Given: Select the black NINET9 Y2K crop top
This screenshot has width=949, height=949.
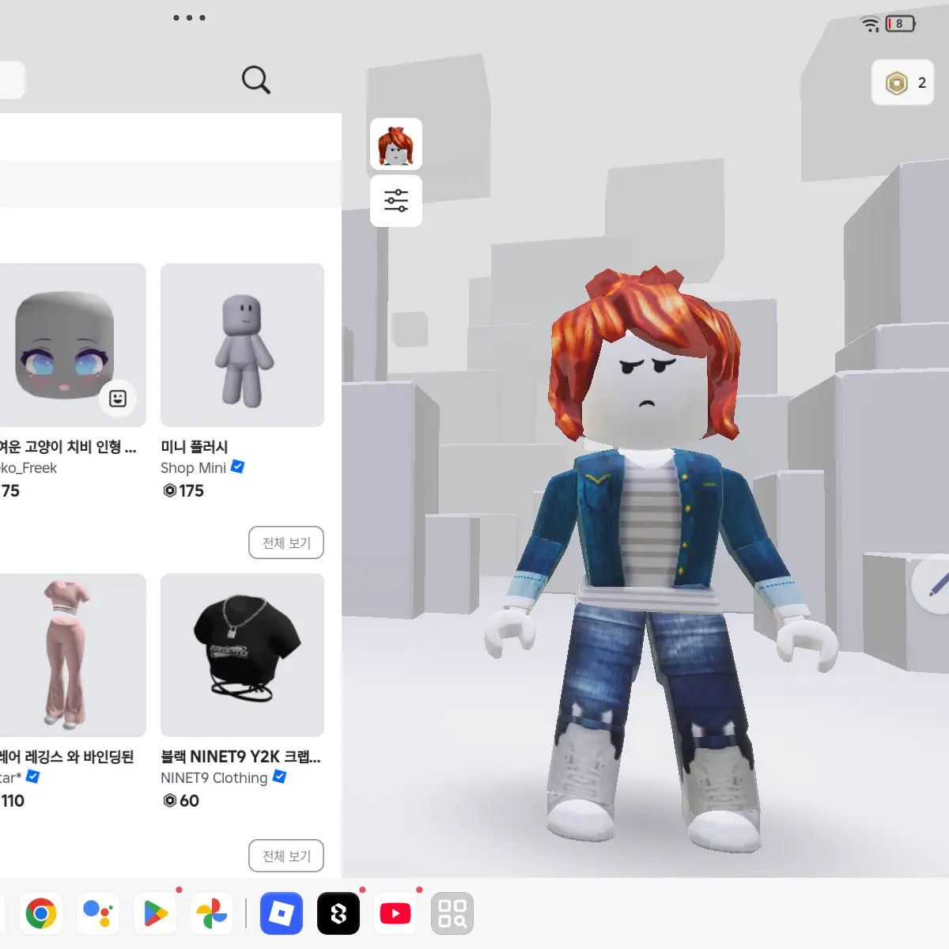Looking at the screenshot, I should (x=242, y=655).
